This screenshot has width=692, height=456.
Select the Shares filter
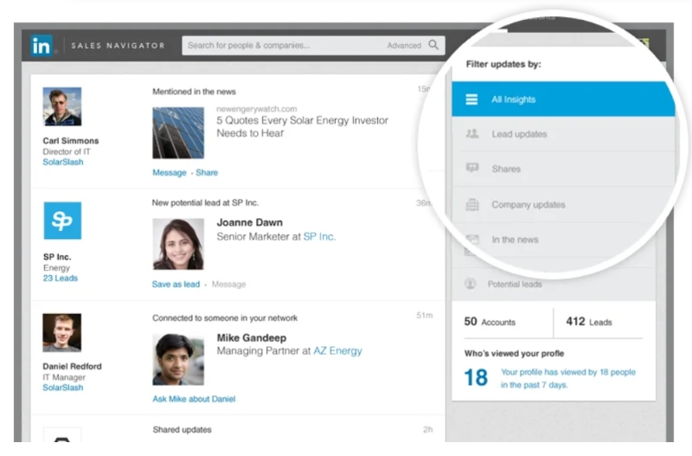click(506, 169)
